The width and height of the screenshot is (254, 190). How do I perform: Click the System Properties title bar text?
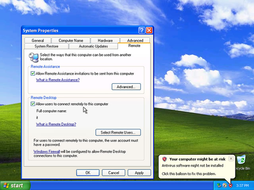click(40, 30)
